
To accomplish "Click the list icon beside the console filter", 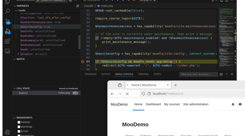I will pyautogui.click(x=221, y=74).
